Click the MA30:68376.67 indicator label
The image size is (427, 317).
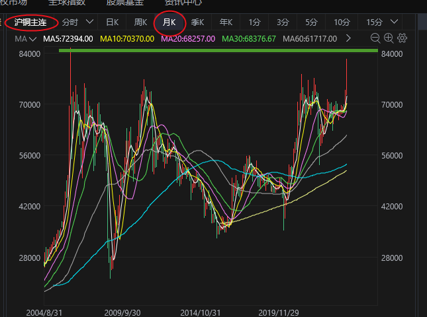249,39
